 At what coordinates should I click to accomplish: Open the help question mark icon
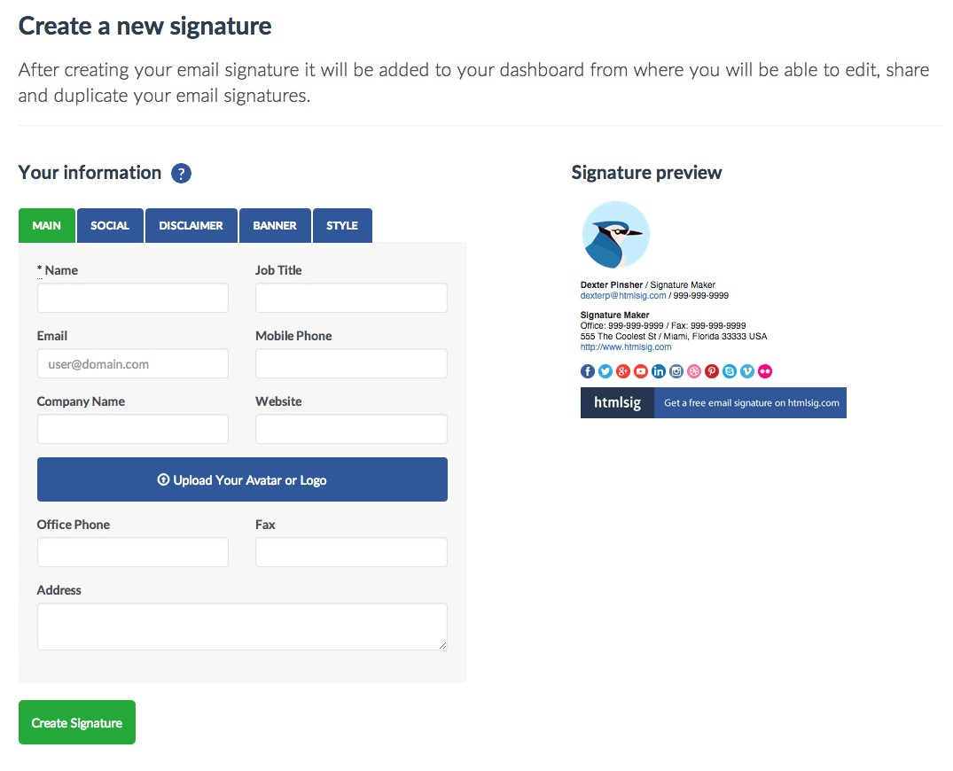[x=181, y=174]
